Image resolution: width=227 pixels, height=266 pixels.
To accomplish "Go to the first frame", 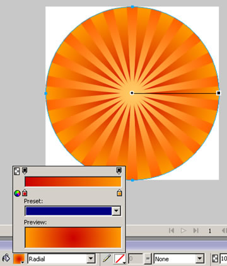I will tap(172, 231).
